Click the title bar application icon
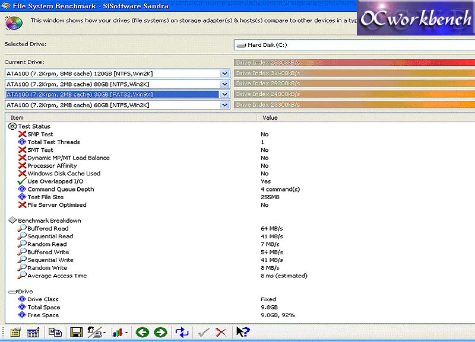 (x=6, y=6)
